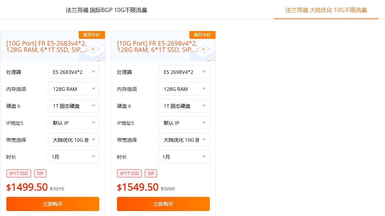This screenshot has width=385, height=216.
Task: Click the 6*1T SSD tag above $1499.50
Action: [19, 174]
